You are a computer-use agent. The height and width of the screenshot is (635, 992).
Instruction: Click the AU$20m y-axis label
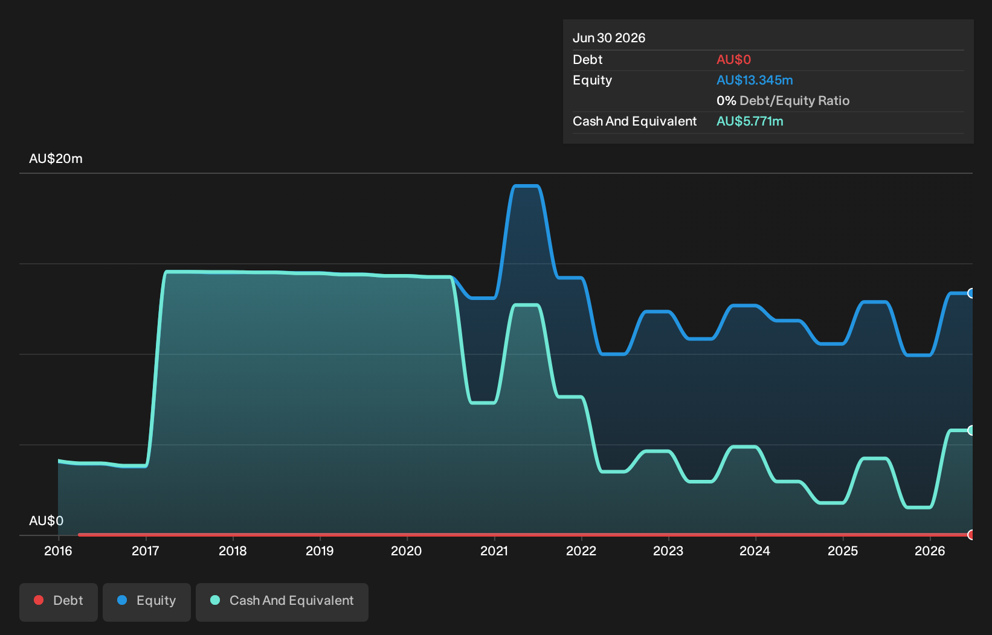click(56, 159)
